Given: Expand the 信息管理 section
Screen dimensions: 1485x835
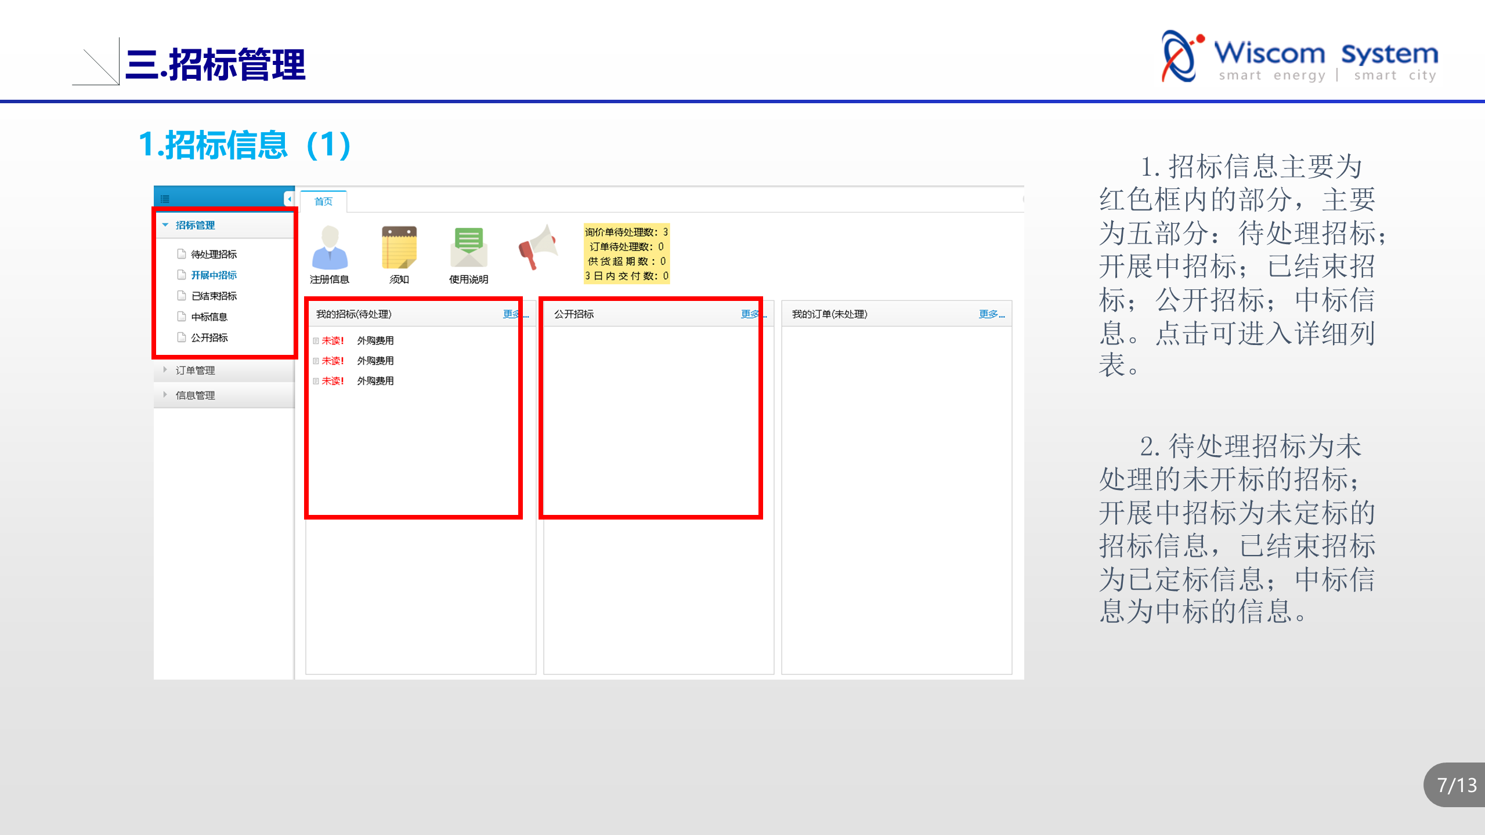Looking at the screenshot, I should tap(195, 395).
